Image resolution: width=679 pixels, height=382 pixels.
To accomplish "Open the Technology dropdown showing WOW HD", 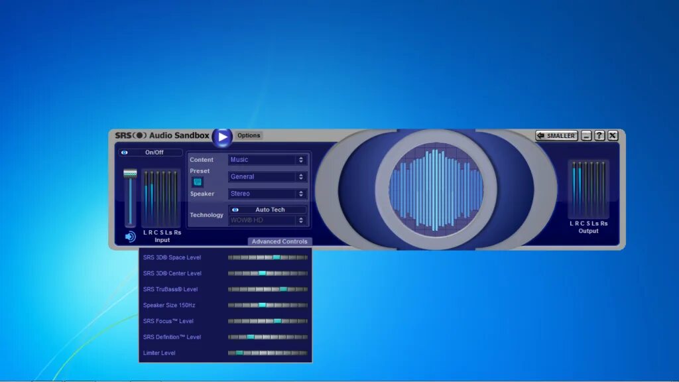I will tap(268, 220).
